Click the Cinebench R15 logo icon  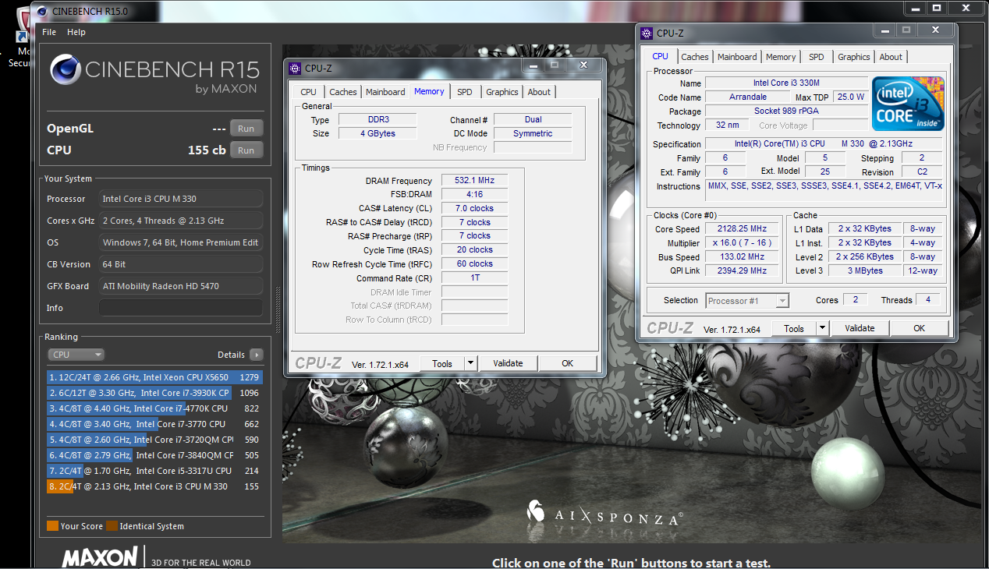(x=66, y=69)
